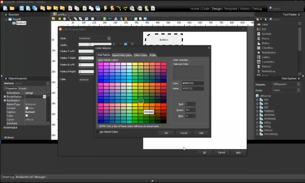This screenshot has height=183, width=305.
Task: Click the purple circle icon in designer toolbar
Action: coord(64,19)
